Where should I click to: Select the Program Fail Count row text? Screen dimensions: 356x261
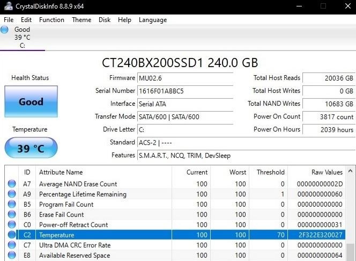pyautogui.click(x=66, y=205)
